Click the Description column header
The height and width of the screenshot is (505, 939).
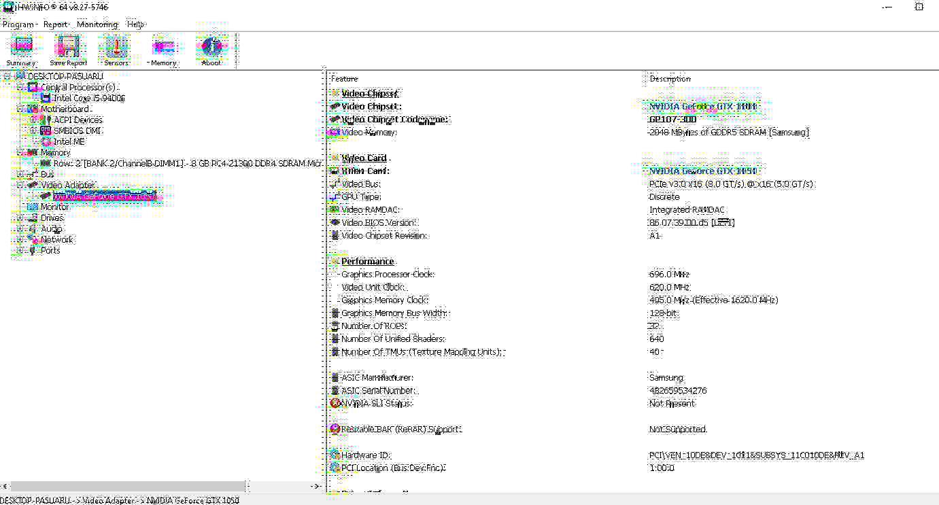pyautogui.click(x=792, y=79)
